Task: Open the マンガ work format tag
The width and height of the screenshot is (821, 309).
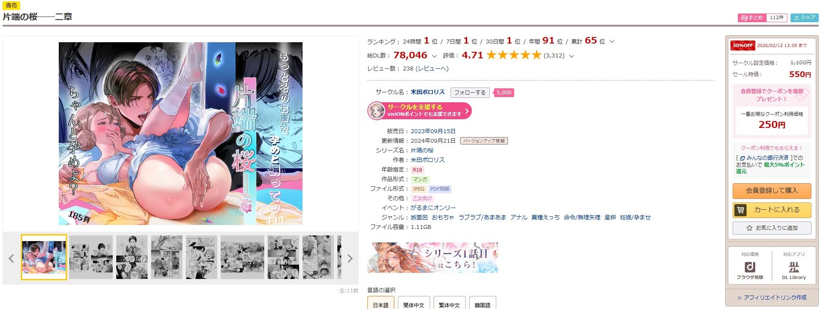Action: 420,179
